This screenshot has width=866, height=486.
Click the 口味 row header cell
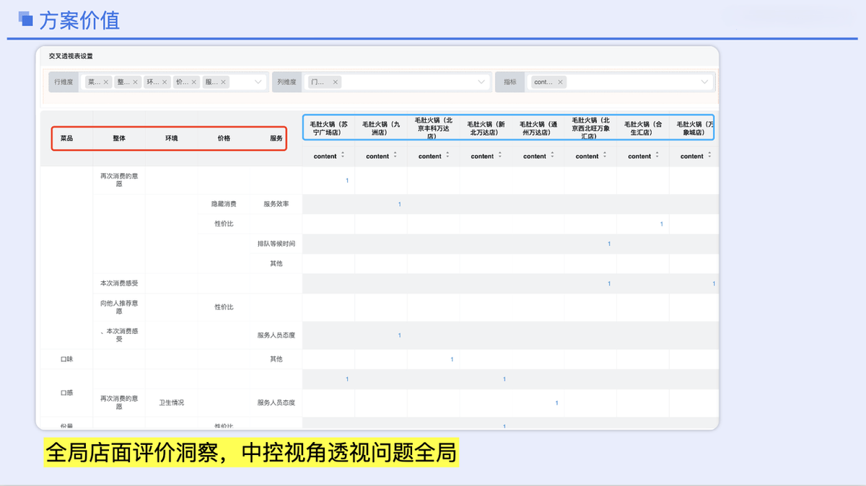point(66,358)
